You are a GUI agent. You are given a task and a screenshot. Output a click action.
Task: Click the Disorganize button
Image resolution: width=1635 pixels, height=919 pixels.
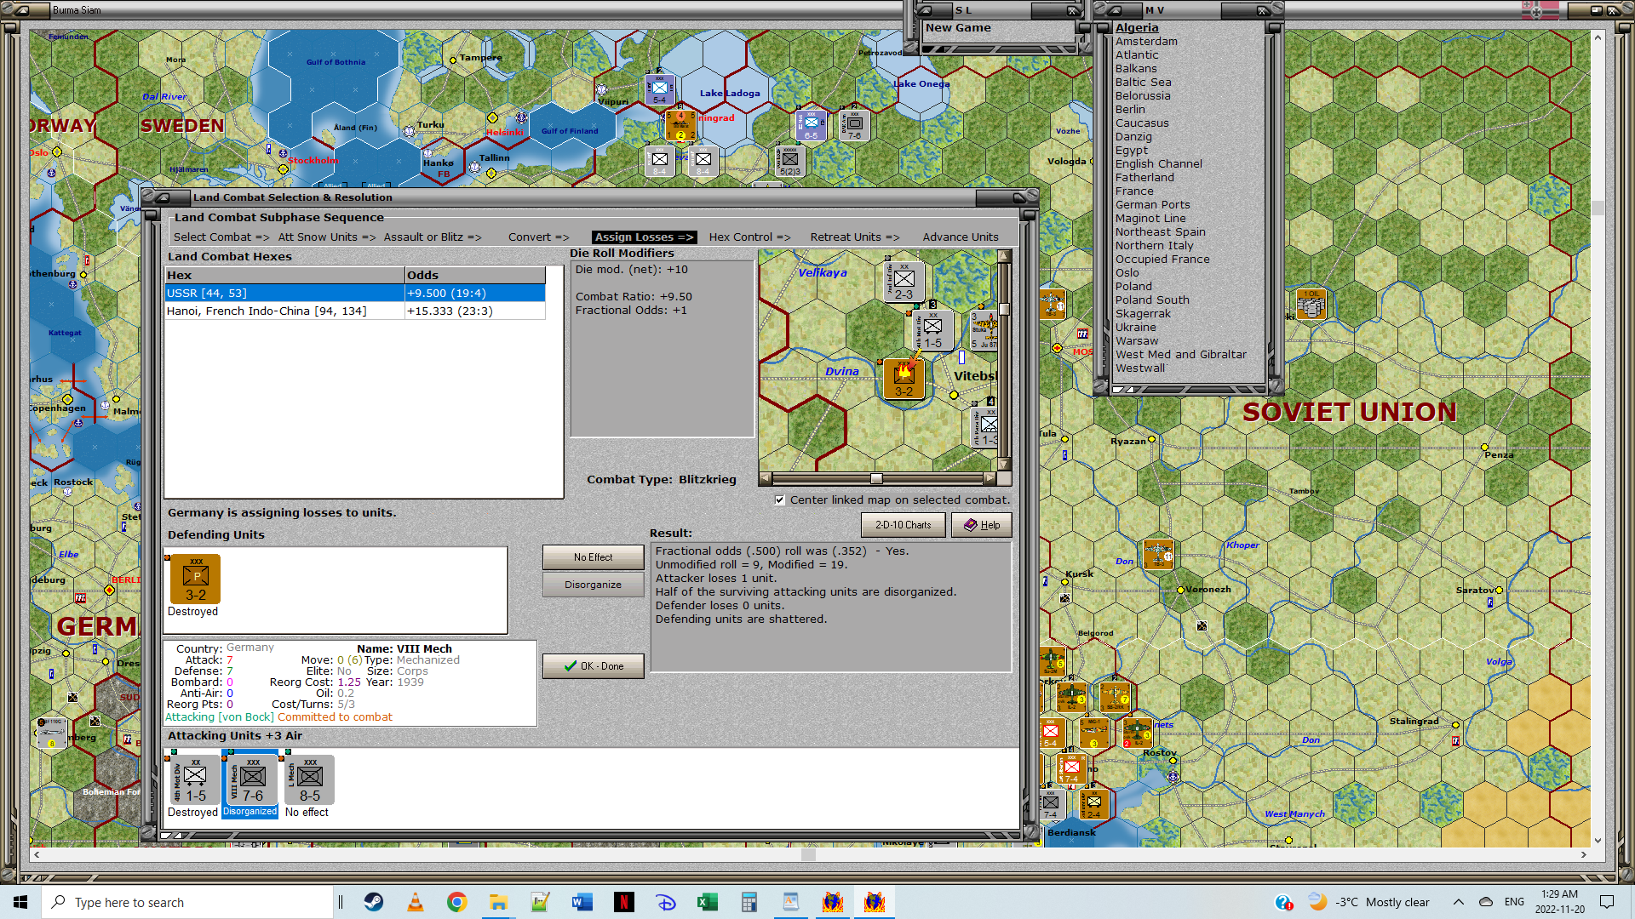pyautogui.click(x=593, y=585)
